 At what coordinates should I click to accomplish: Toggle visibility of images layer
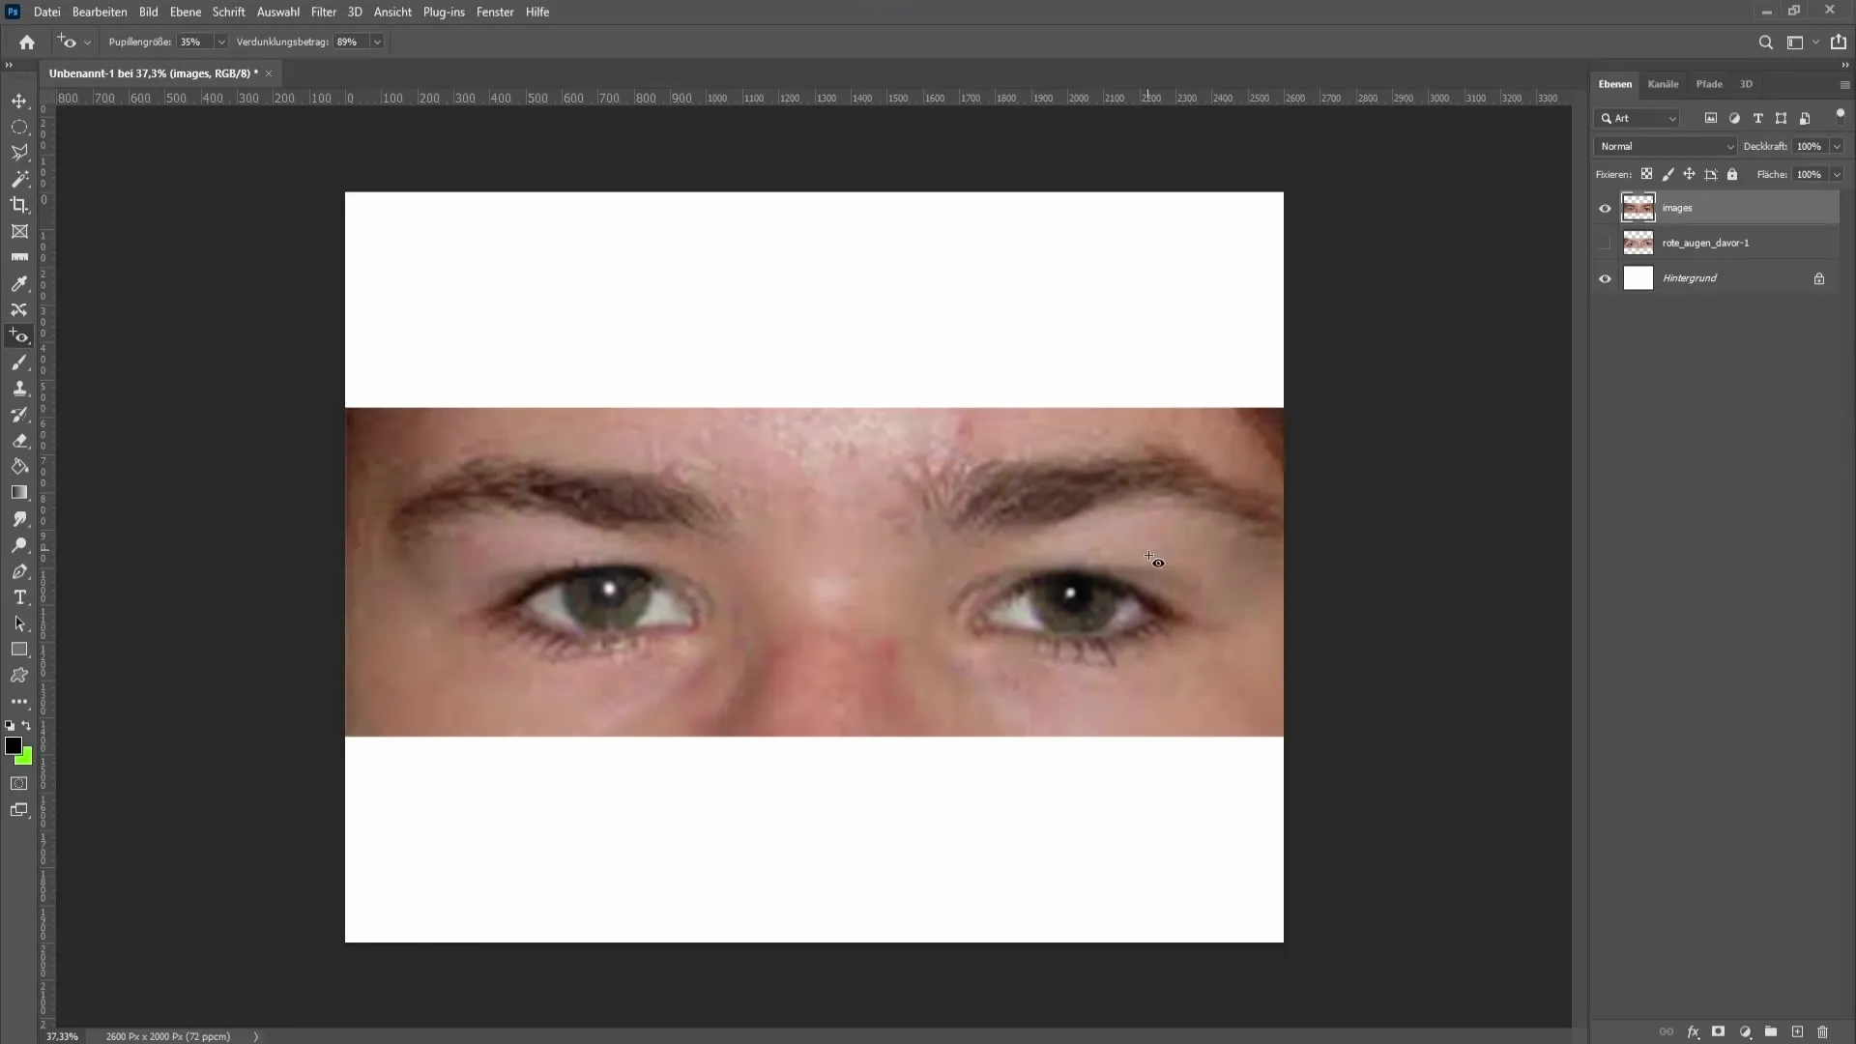coord(1605,207)
